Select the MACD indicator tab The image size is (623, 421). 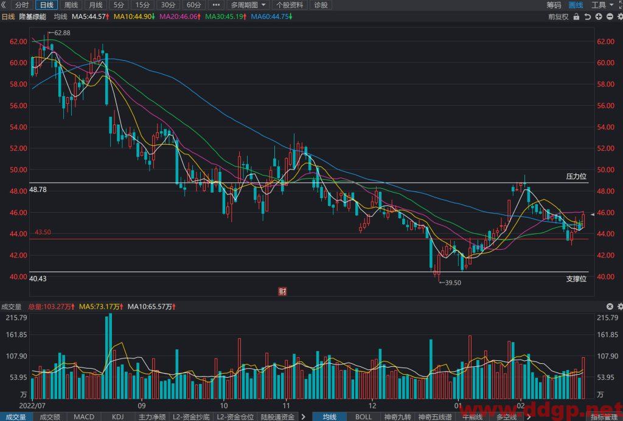pyautogui.click(x=84, y=417)
